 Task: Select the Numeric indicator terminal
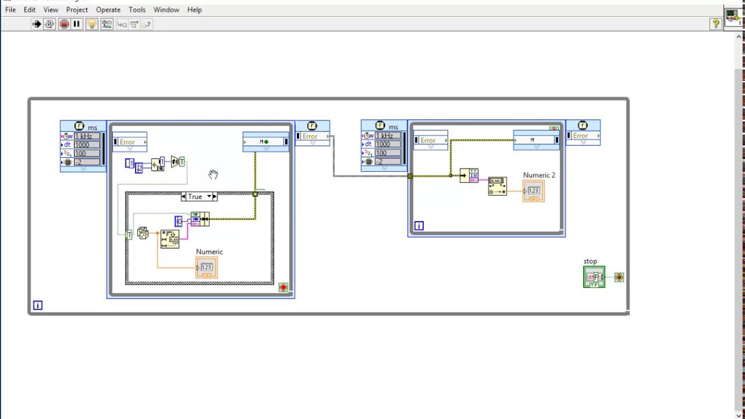tap(207, 268)
